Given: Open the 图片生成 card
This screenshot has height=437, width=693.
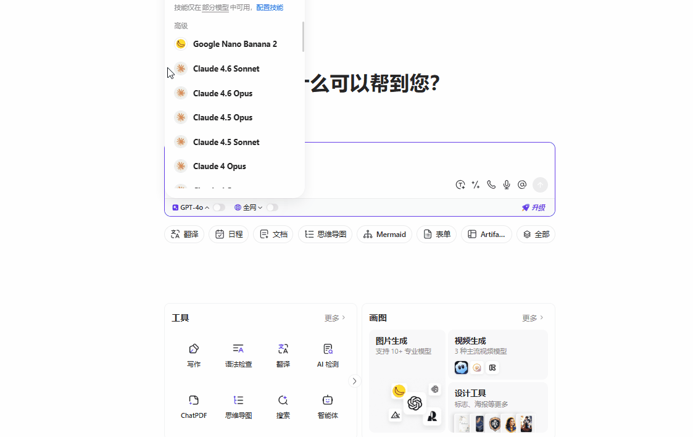Looking at the screenshot, I should [x=407, y=381].
